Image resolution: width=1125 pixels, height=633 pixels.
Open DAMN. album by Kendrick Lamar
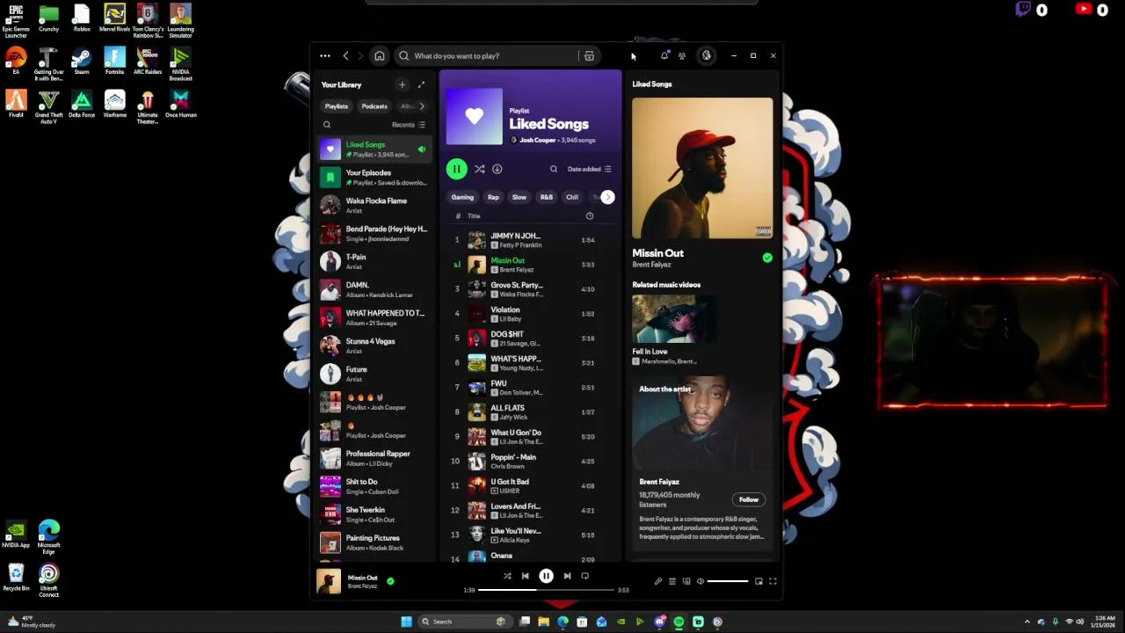374,290
